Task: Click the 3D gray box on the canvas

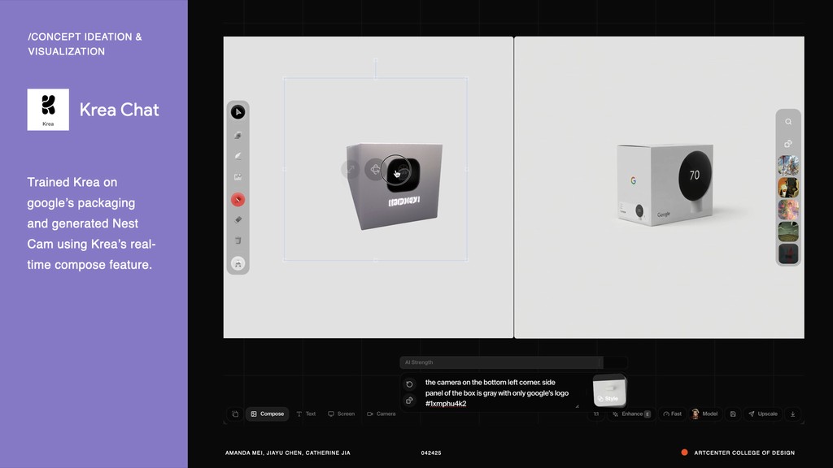Action: (x=394, y=186)
